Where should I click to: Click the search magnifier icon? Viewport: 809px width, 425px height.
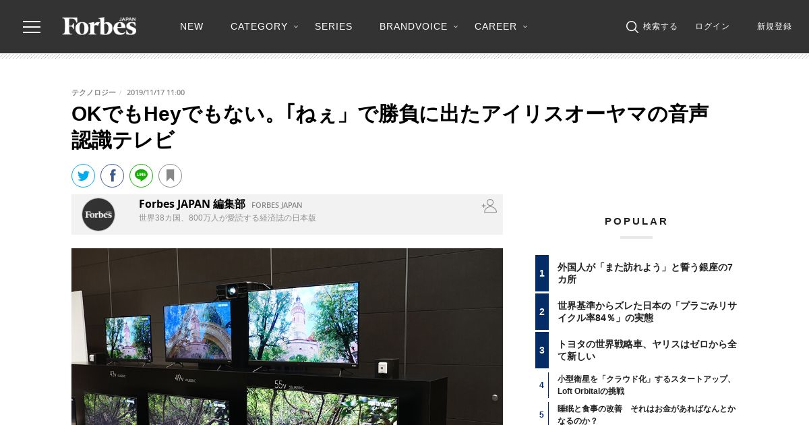coord(632,27)
